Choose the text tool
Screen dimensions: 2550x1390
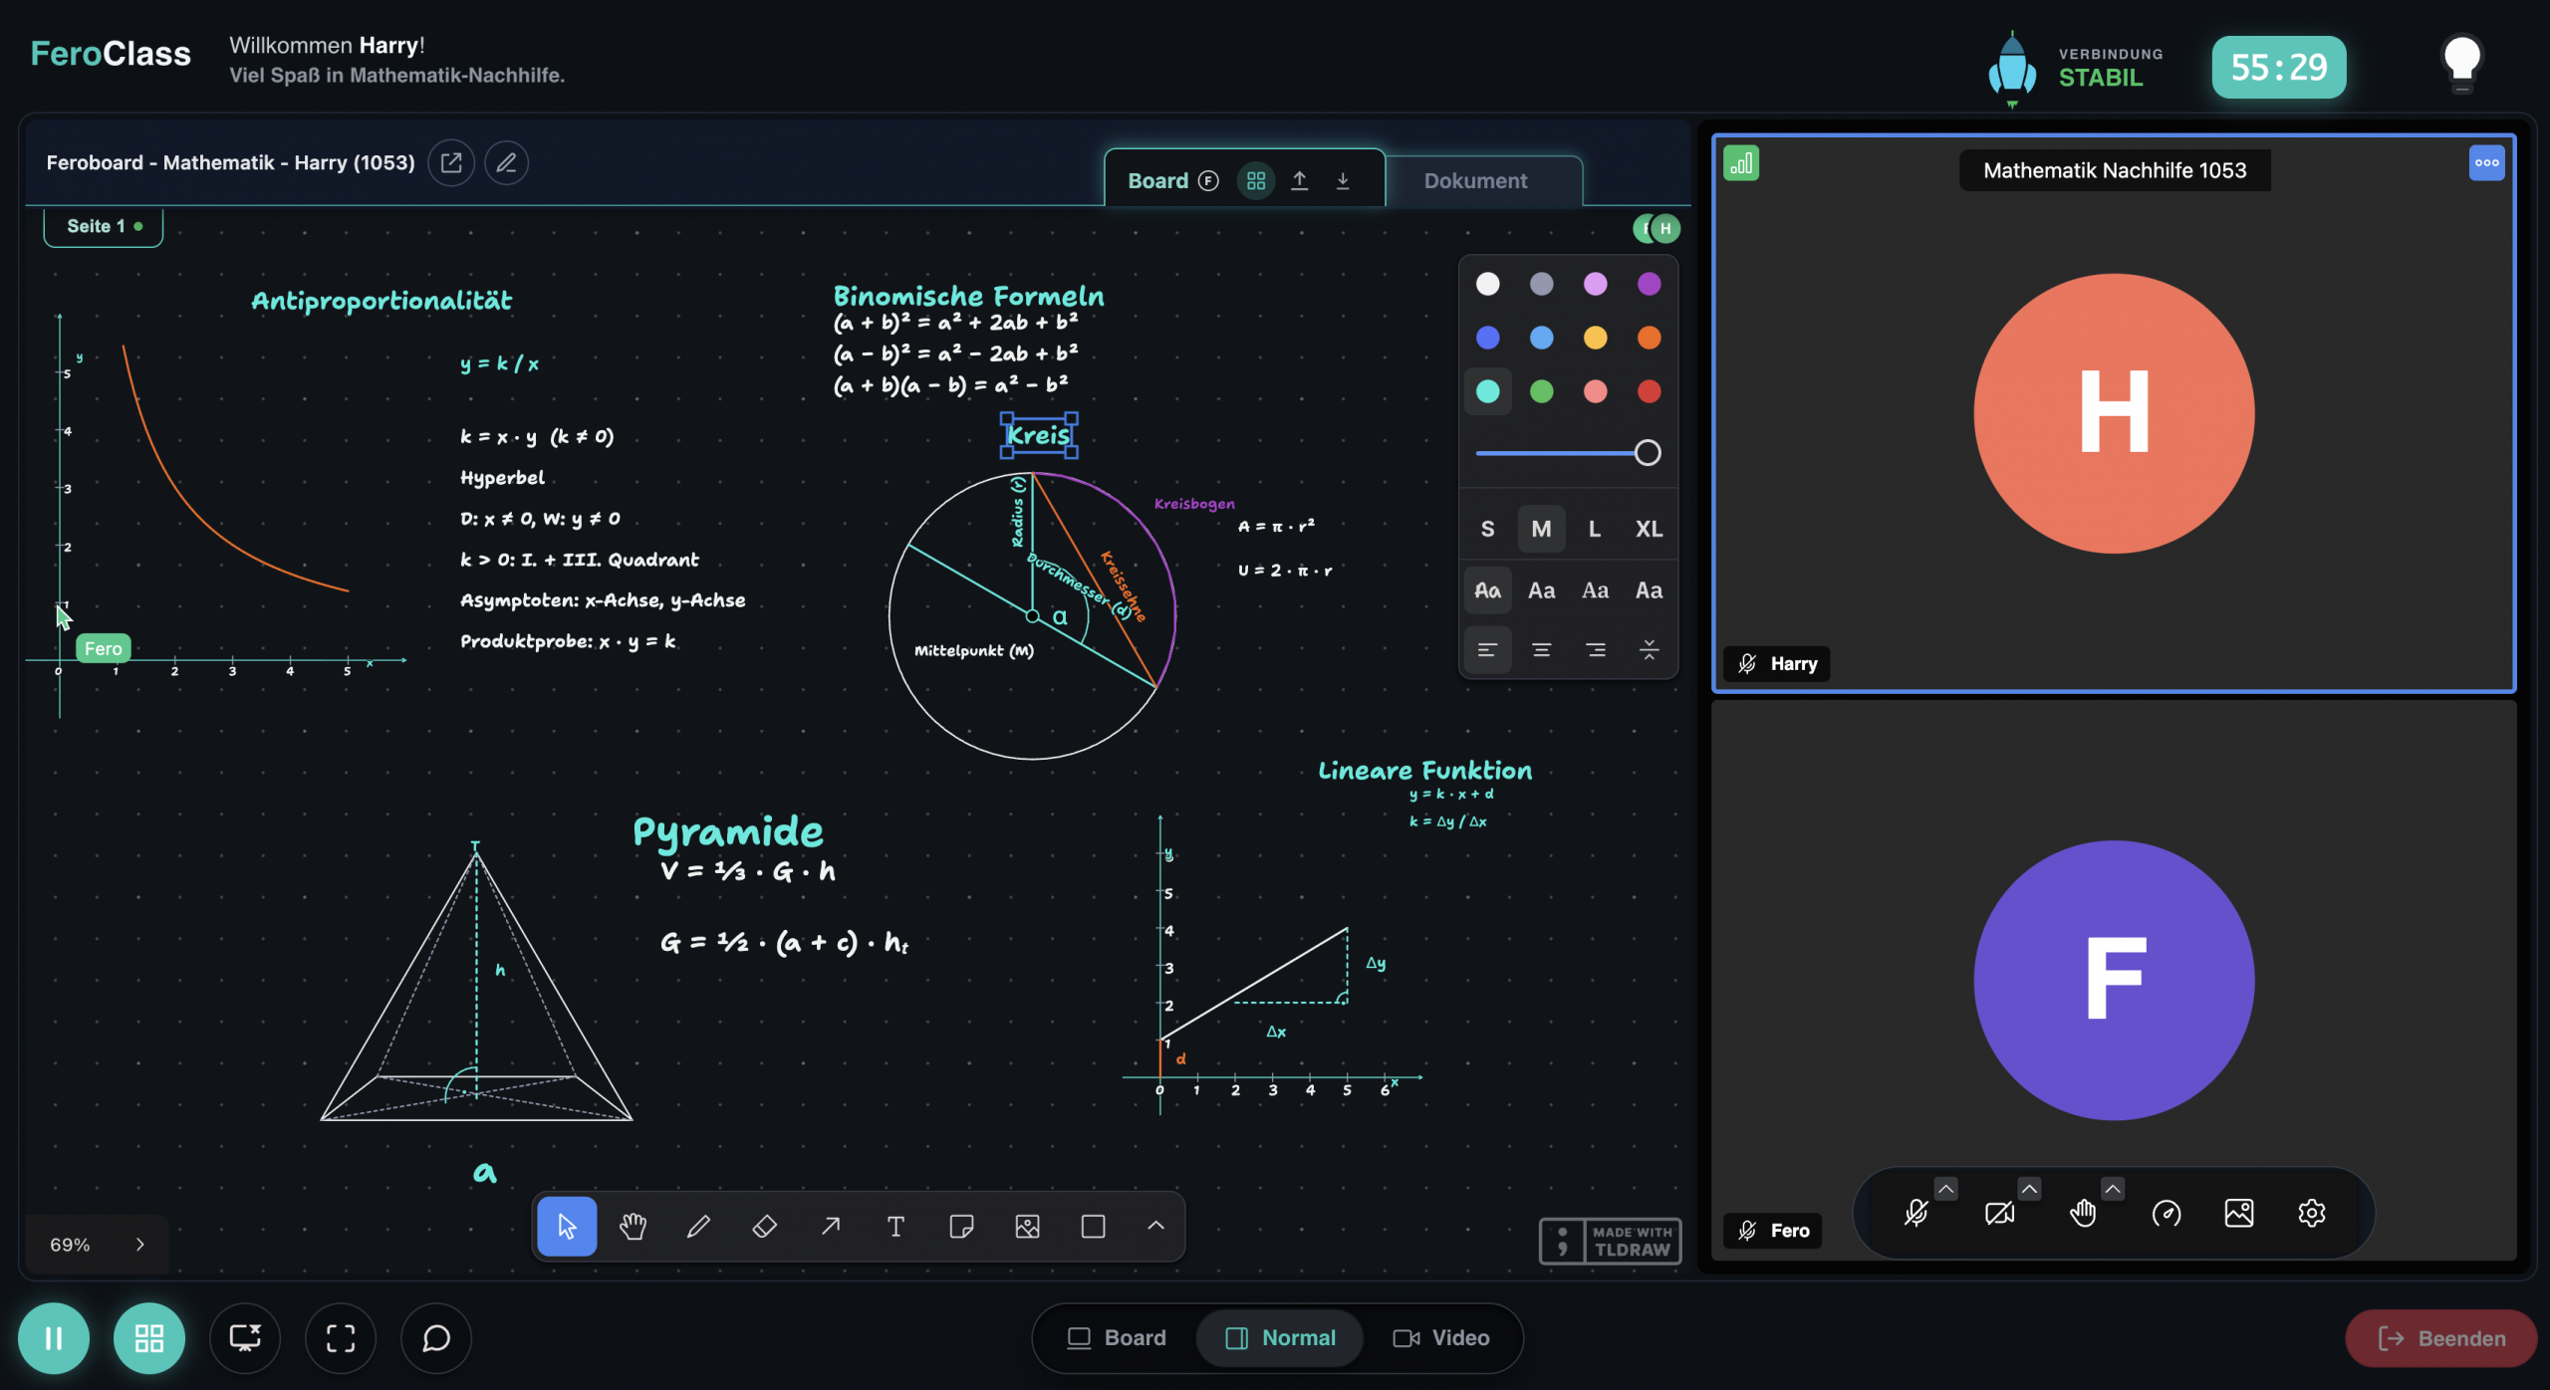[x=895, y=1226]
